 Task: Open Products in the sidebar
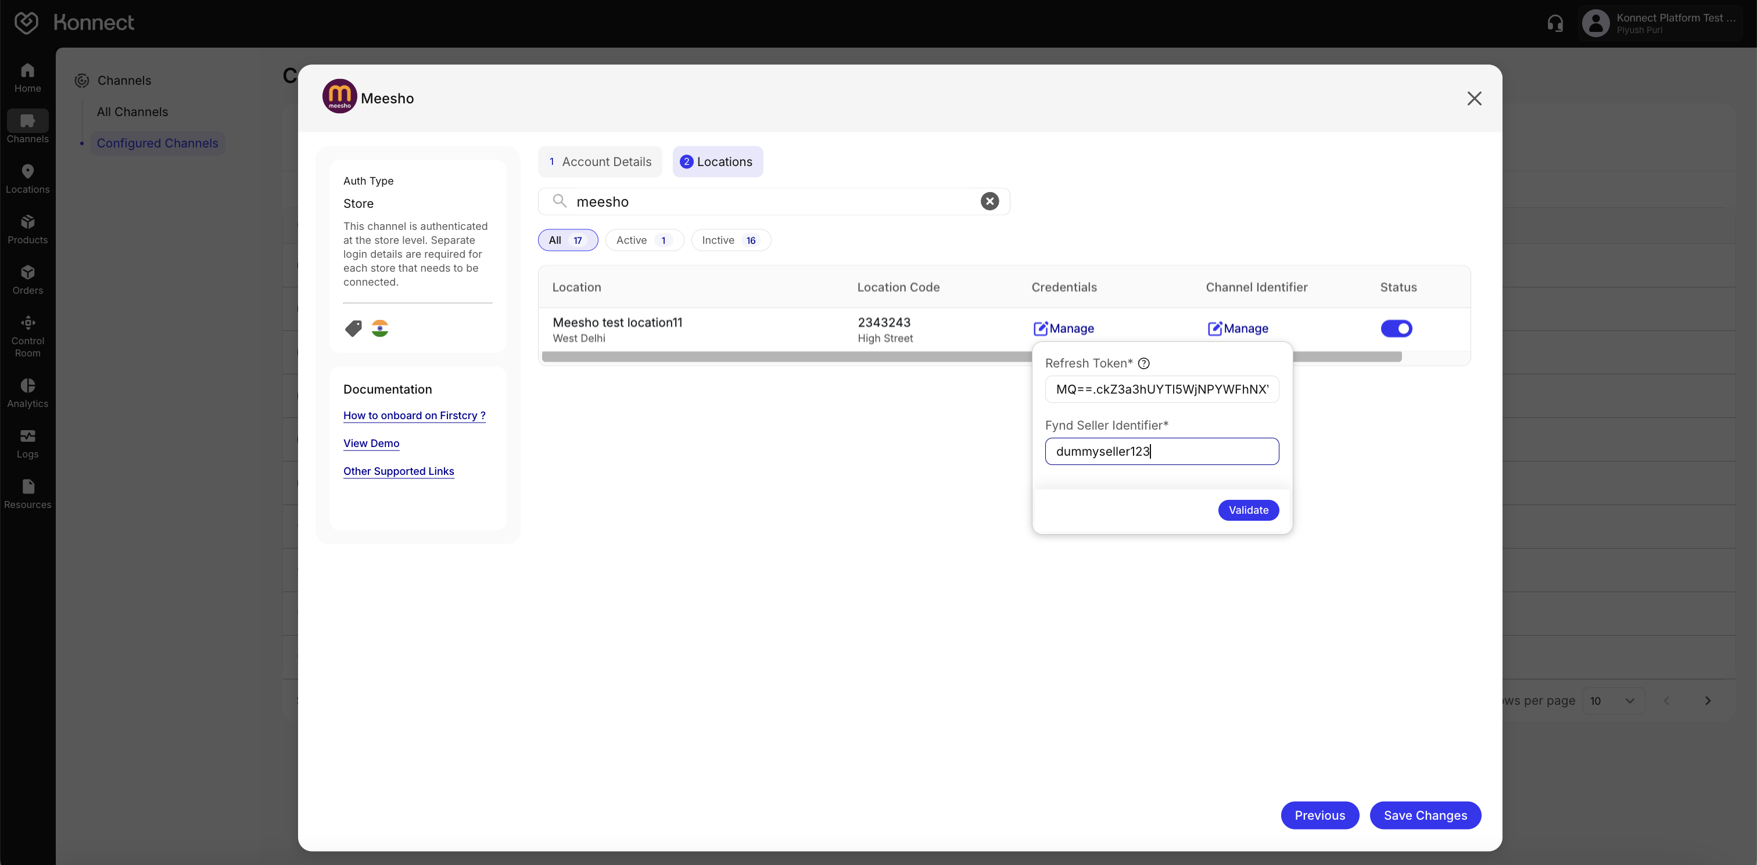(x=27, y=229)
